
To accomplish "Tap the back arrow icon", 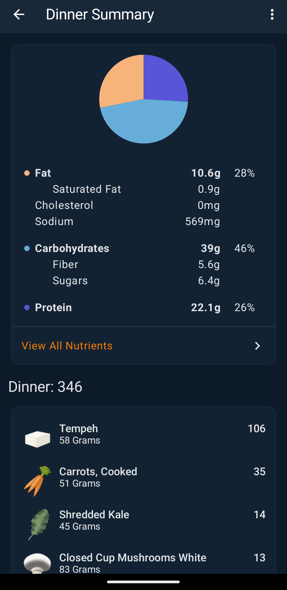I will coord(19,14).
